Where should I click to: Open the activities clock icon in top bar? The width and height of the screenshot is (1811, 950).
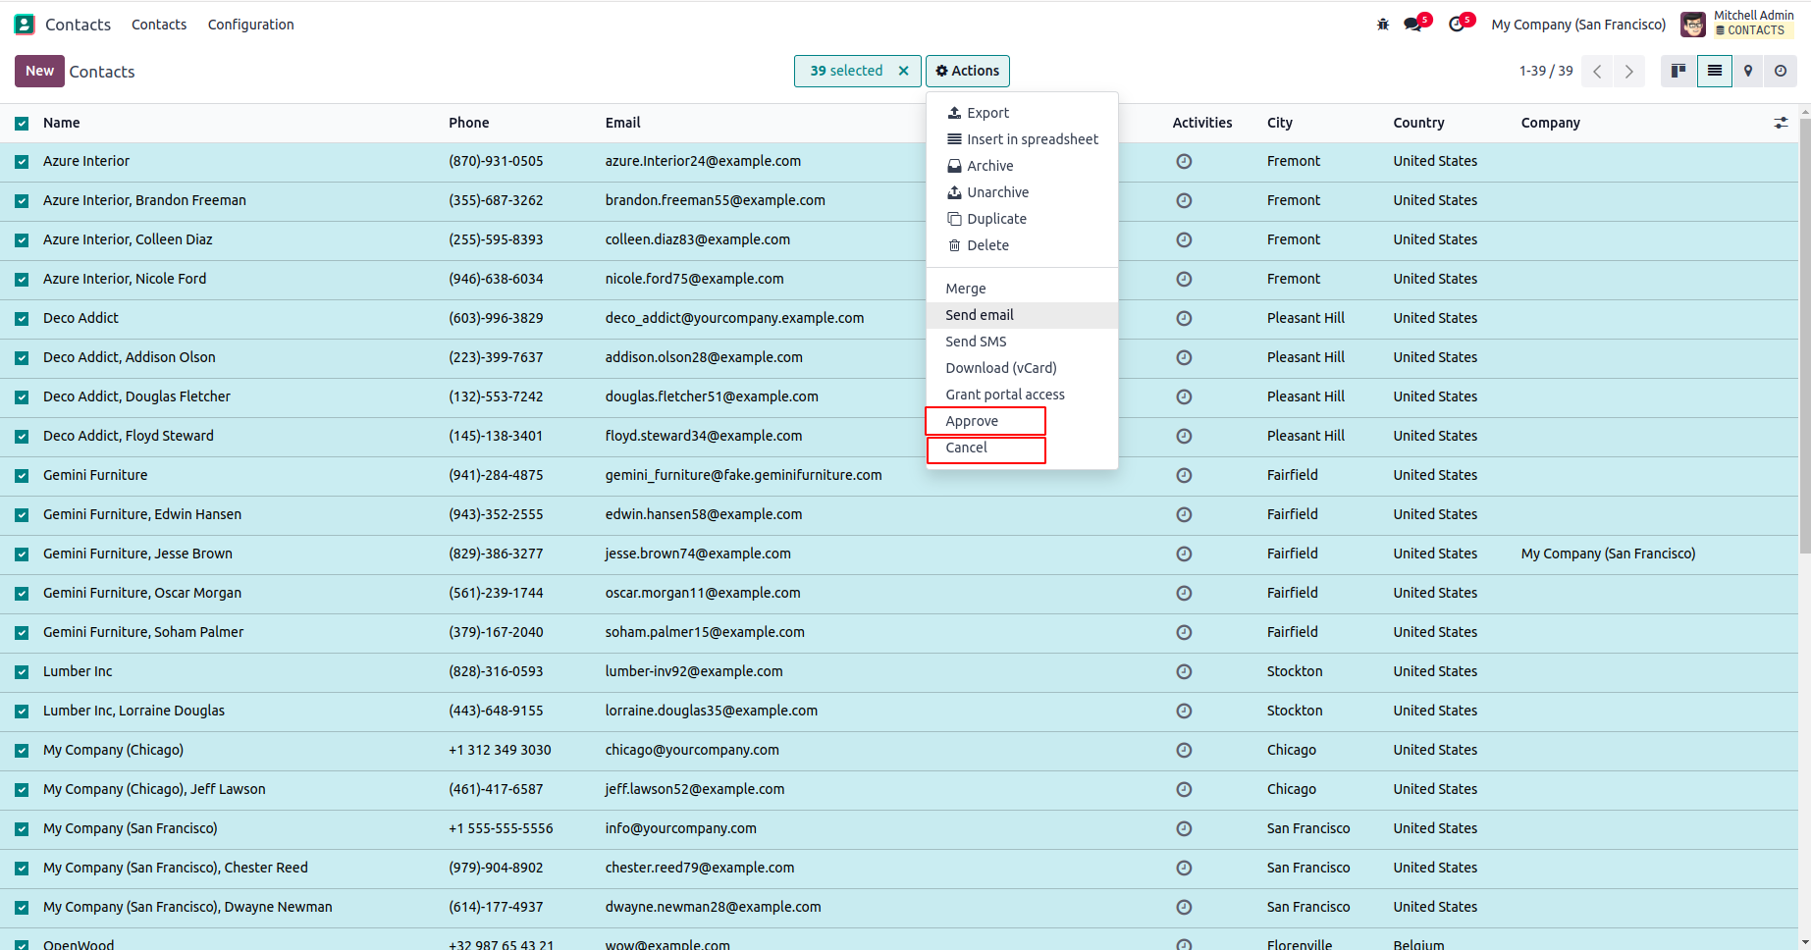click(x=1457, y=25)
